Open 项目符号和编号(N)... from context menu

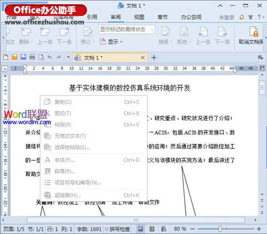click(94, 183)
